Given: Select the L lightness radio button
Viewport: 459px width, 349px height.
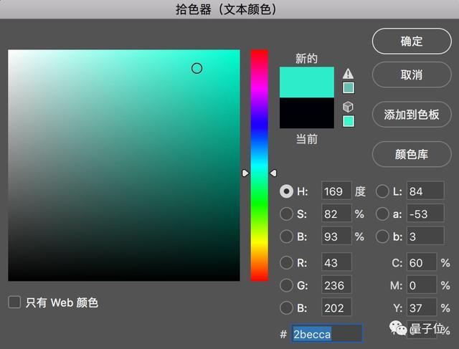Looking at the screenshot, I should pyautogui.click(x=383, y=191).
